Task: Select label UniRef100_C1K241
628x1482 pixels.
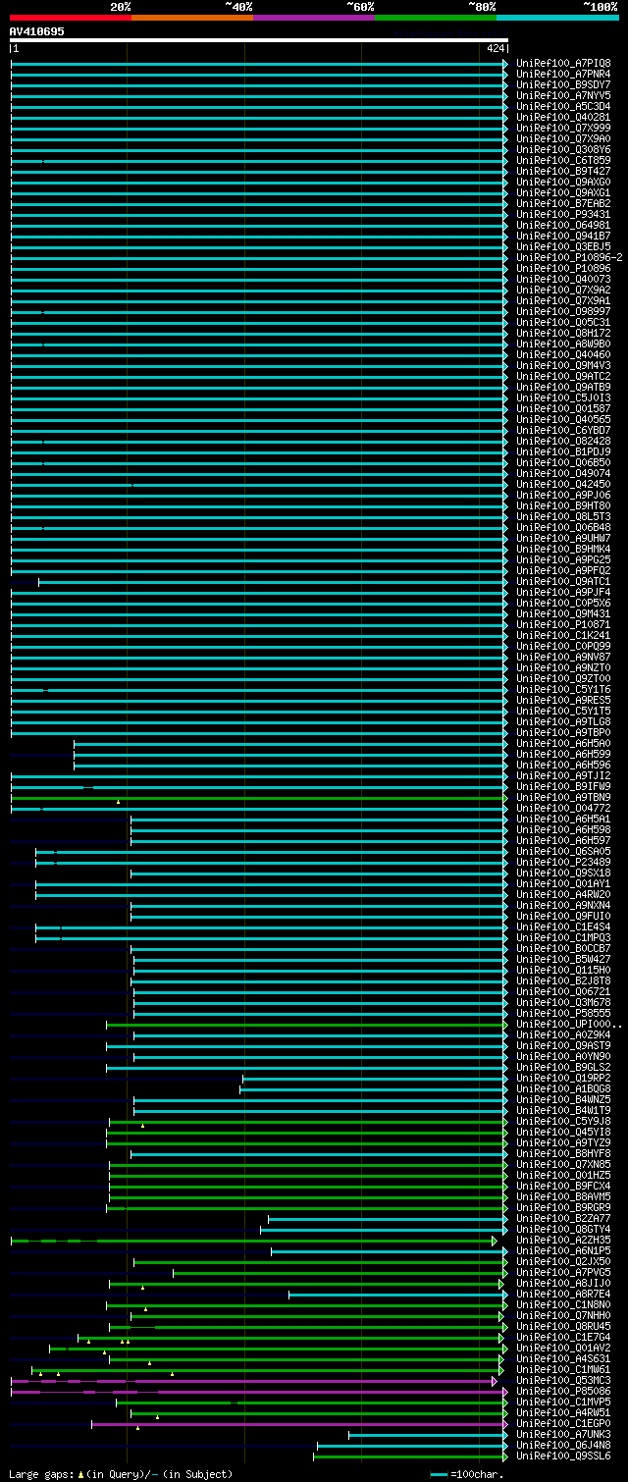Action: (563, 635)
